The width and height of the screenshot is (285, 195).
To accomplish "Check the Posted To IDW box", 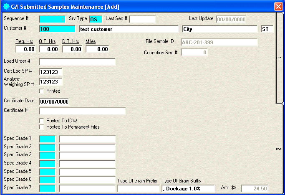I will (41, 121).
